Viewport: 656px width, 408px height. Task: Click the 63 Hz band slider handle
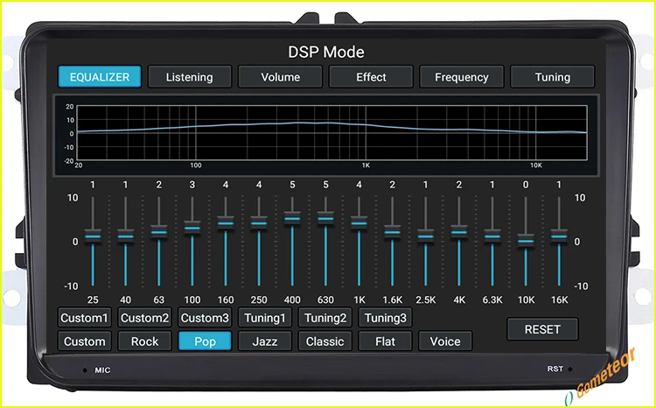point(159,233)
